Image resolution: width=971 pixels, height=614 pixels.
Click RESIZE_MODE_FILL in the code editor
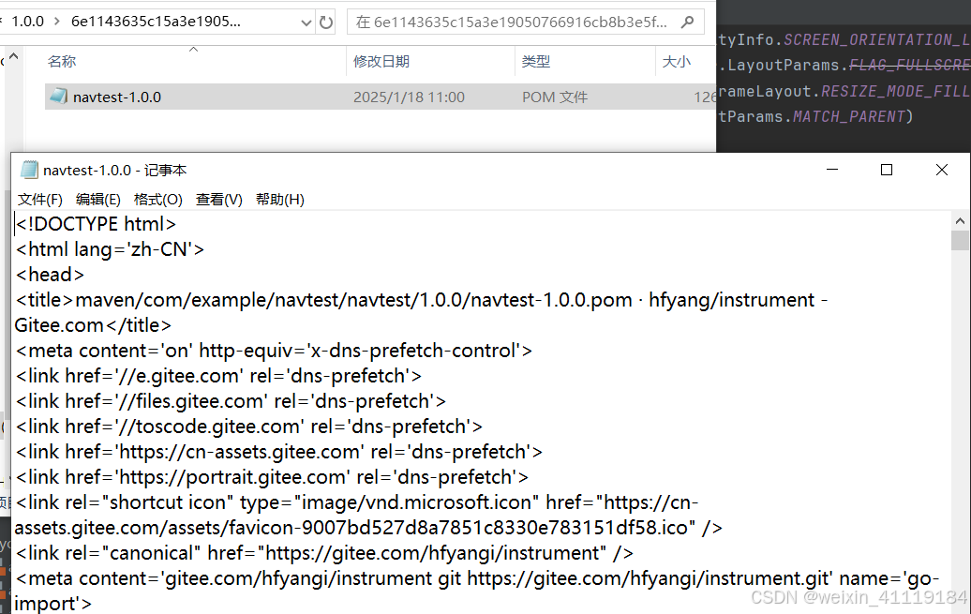(895, 91)
